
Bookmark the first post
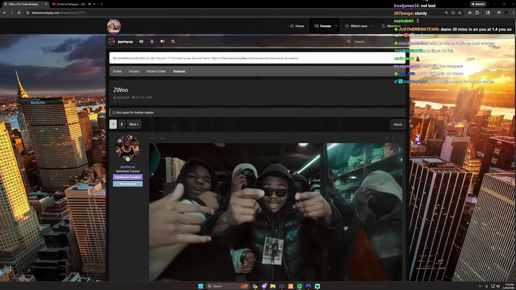[393, 138]
